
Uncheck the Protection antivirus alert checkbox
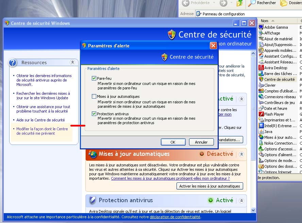click(x=94, y=114)
